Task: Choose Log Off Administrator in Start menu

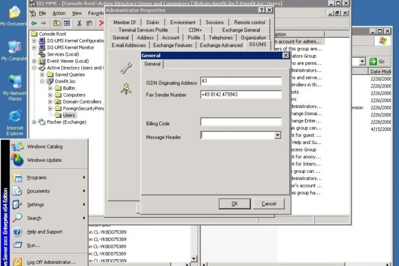Action: point(49,262)
